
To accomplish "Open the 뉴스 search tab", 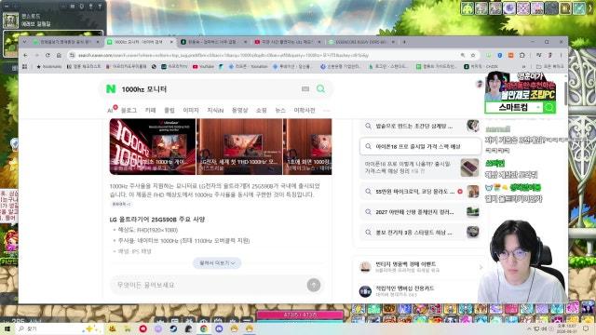I will click(280, 110).
